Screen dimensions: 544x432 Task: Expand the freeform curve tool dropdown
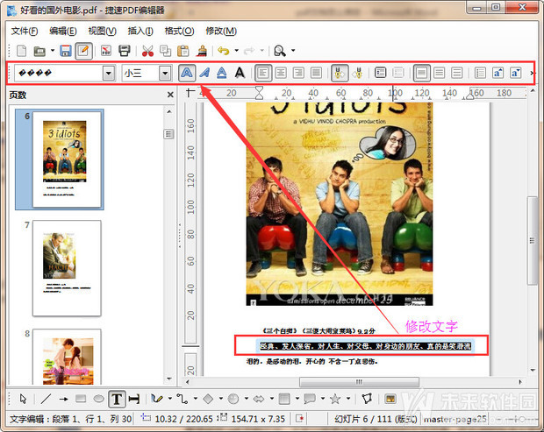170,399
